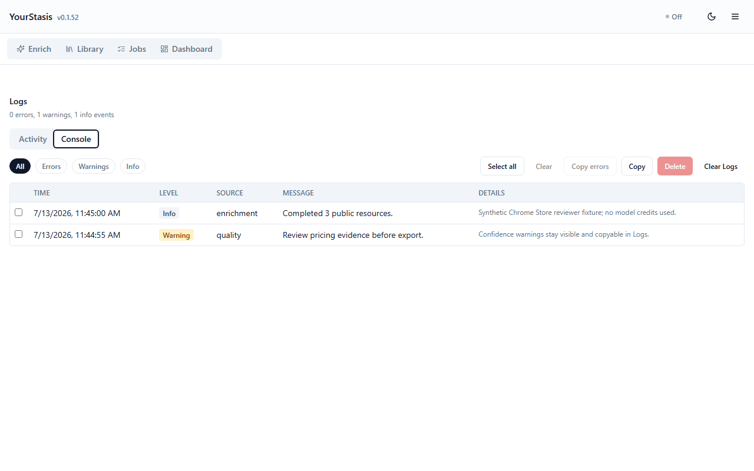The width and height of the screenshot is (754, 471).
Task: Click the timestamp 7/13/2026, 11:44:55 AM
Action: coord(77,235)
